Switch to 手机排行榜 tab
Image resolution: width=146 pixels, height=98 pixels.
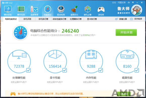[x=43, y=19]
